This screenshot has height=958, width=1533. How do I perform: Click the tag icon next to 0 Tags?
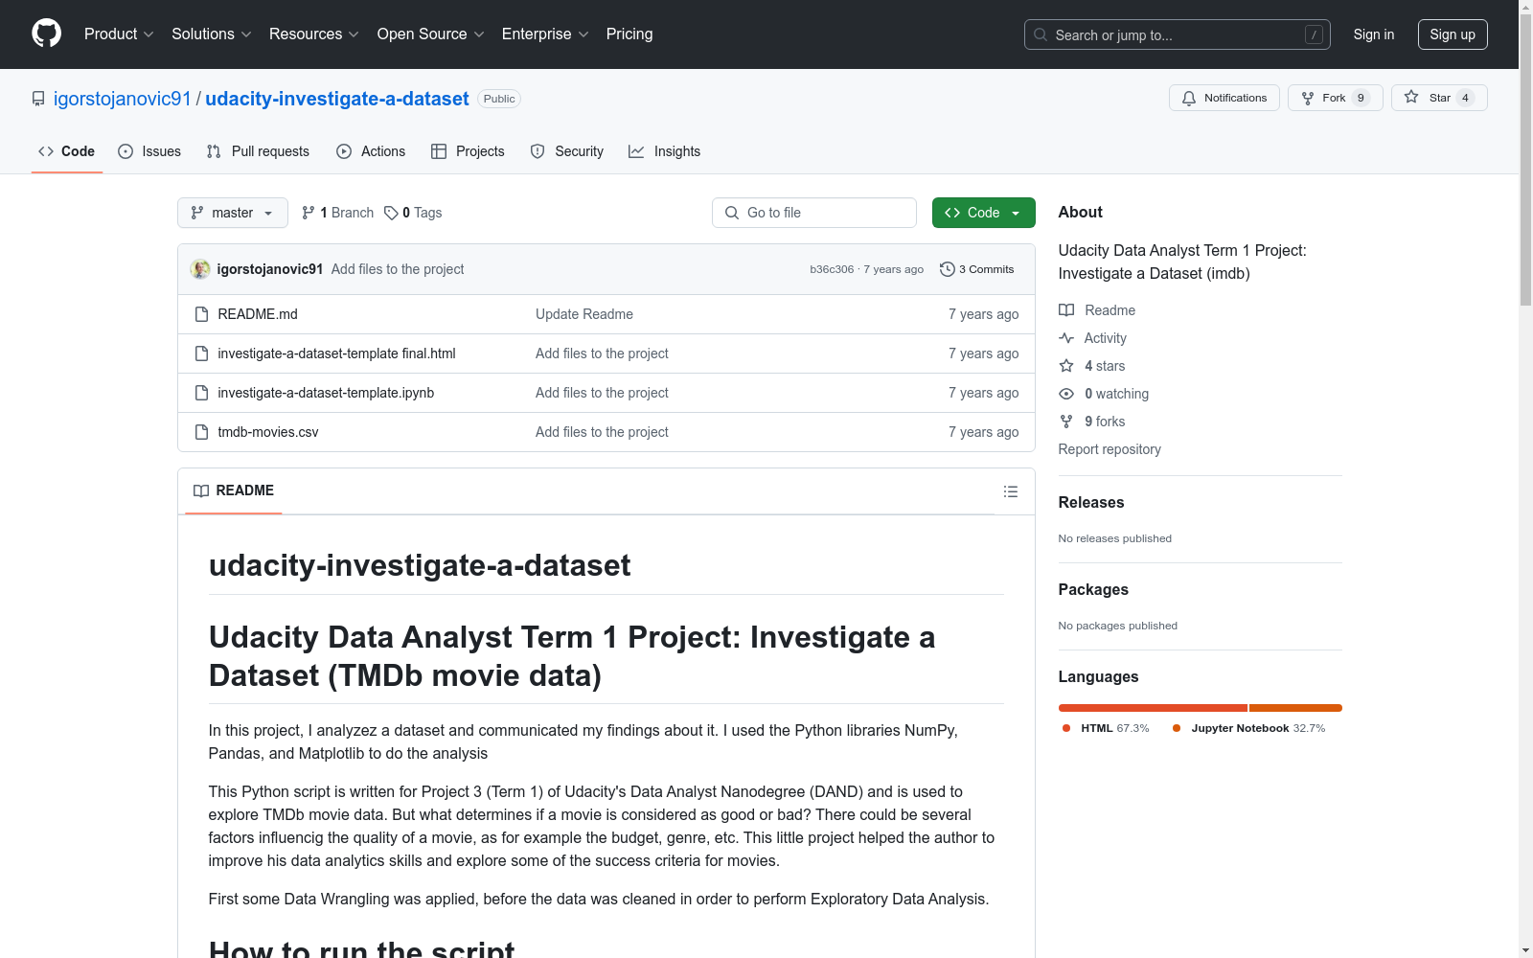391,213
